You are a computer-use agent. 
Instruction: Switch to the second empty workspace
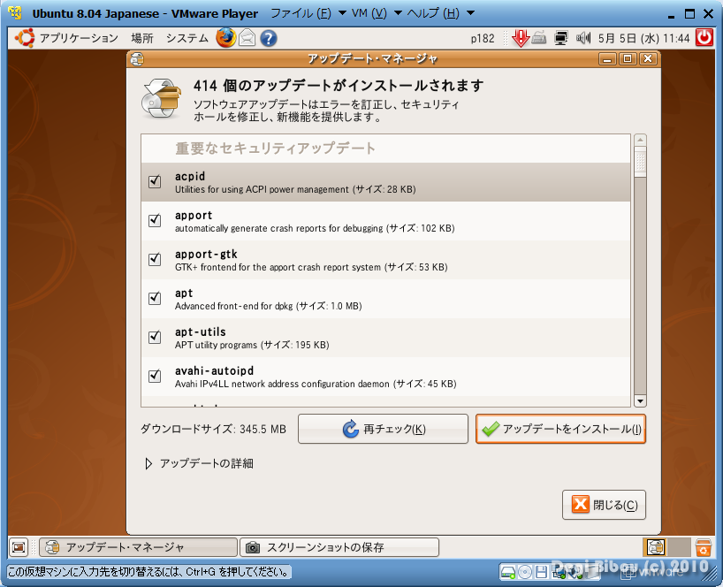[x=679, y=547]
